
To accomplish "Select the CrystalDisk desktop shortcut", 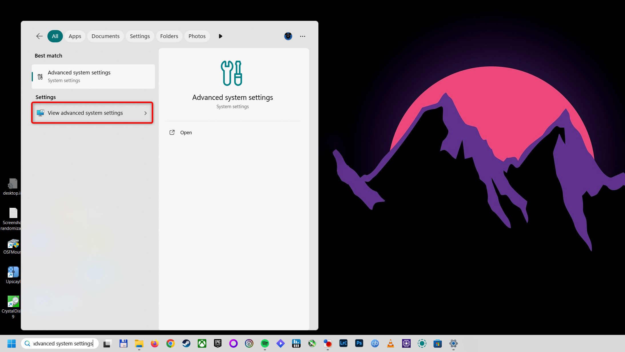I will click(11, 307).
